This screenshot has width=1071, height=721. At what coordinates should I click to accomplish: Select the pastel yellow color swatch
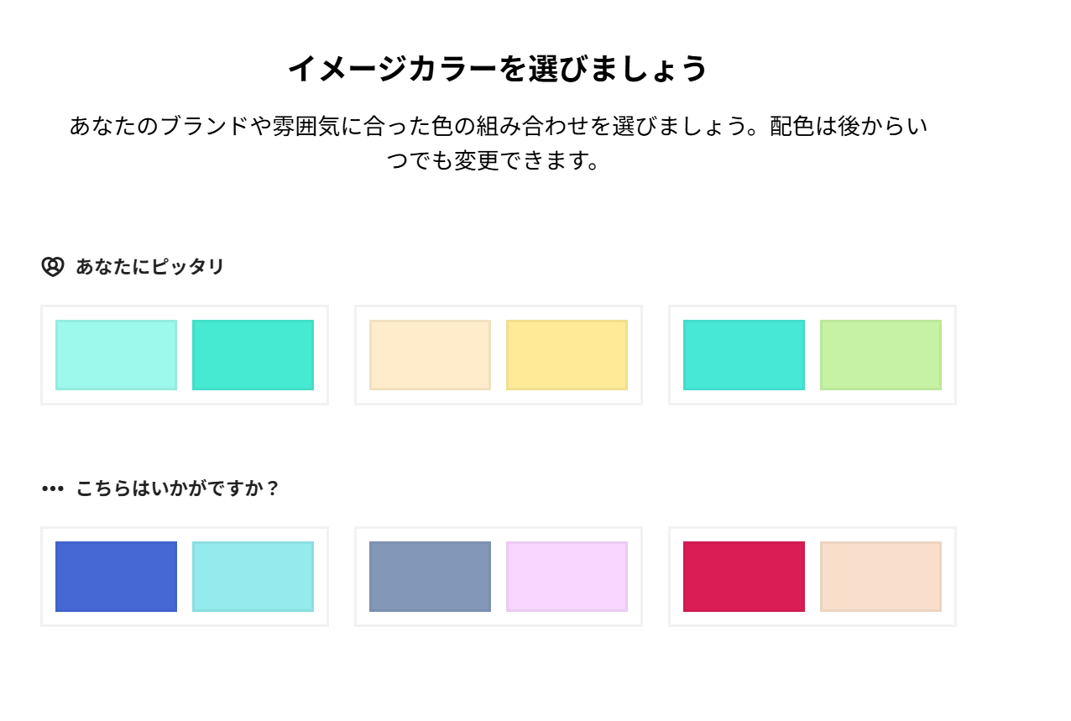pos(567,355)
